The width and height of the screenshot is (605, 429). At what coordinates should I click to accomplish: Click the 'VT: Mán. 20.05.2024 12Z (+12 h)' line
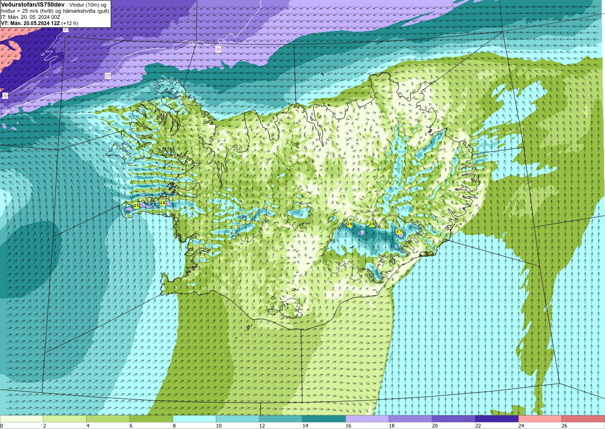[x=39, y=23]
